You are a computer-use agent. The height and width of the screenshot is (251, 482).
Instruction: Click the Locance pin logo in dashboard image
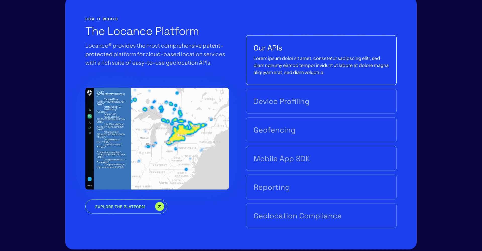click(90, 93)
